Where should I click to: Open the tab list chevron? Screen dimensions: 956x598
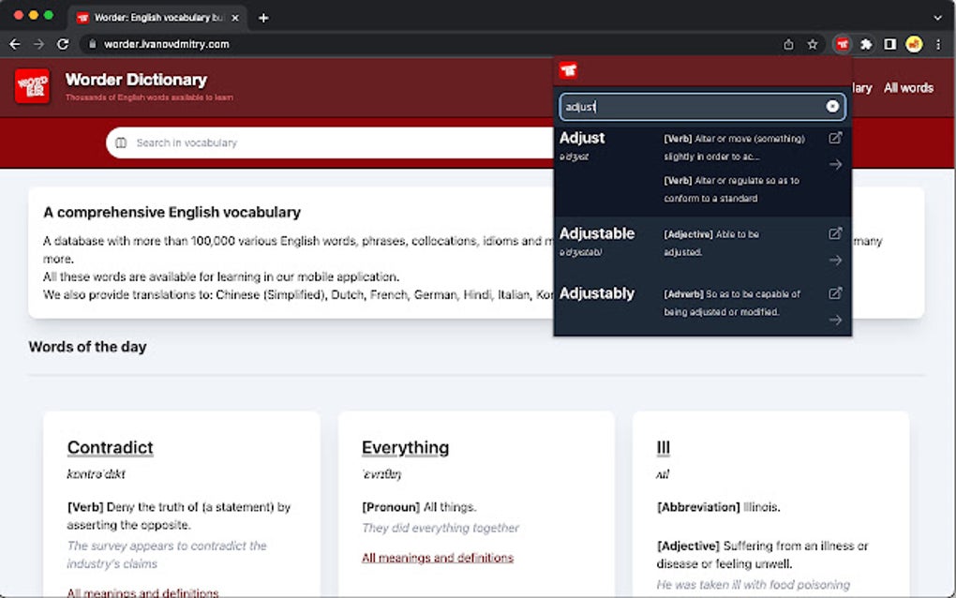tap(937, 16)
